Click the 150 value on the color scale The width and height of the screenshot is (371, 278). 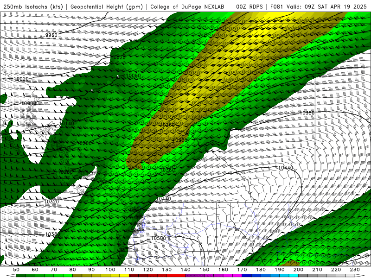(x=205, y=270)
